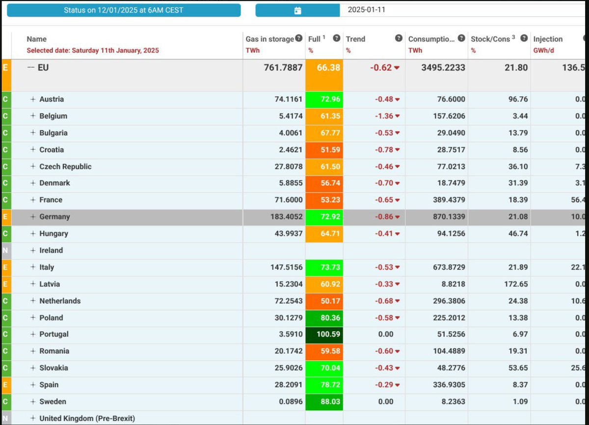
Task: Click the Czech Republic country name
Action: coord(66,167)
